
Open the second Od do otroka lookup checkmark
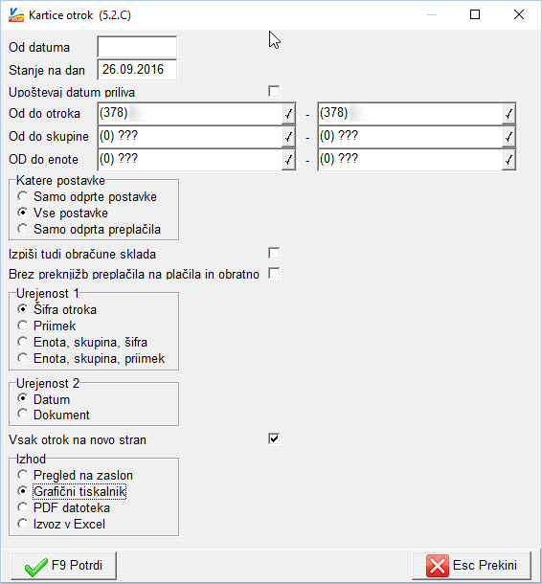[x=508, y=114]
